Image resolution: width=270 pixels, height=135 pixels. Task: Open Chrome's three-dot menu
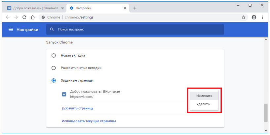pyautogui.click(x=262, y=17)
